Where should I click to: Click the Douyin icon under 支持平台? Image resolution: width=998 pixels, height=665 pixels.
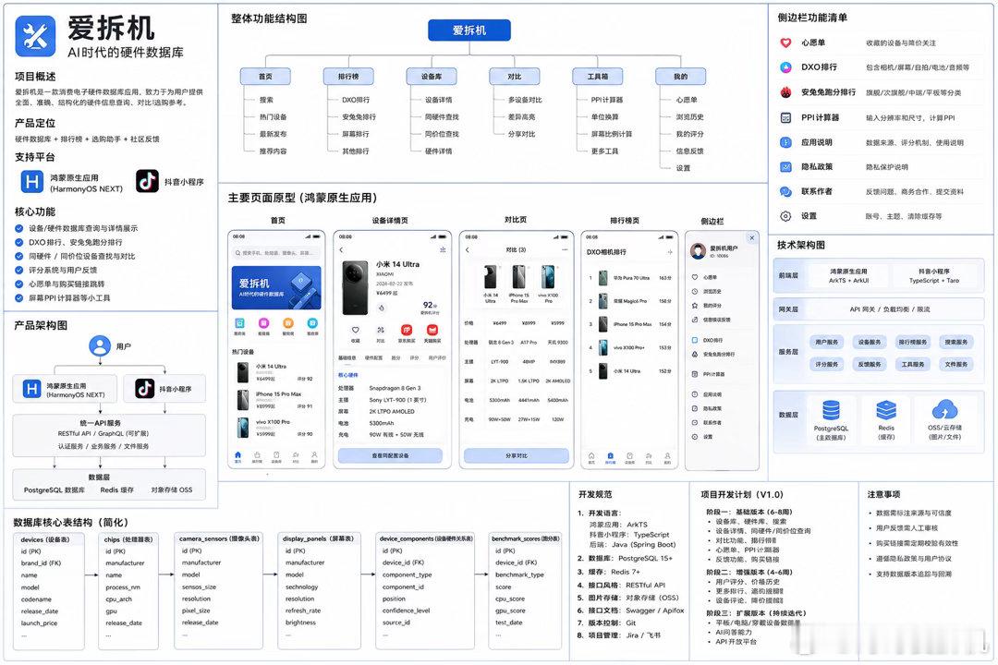coord(147,181)
